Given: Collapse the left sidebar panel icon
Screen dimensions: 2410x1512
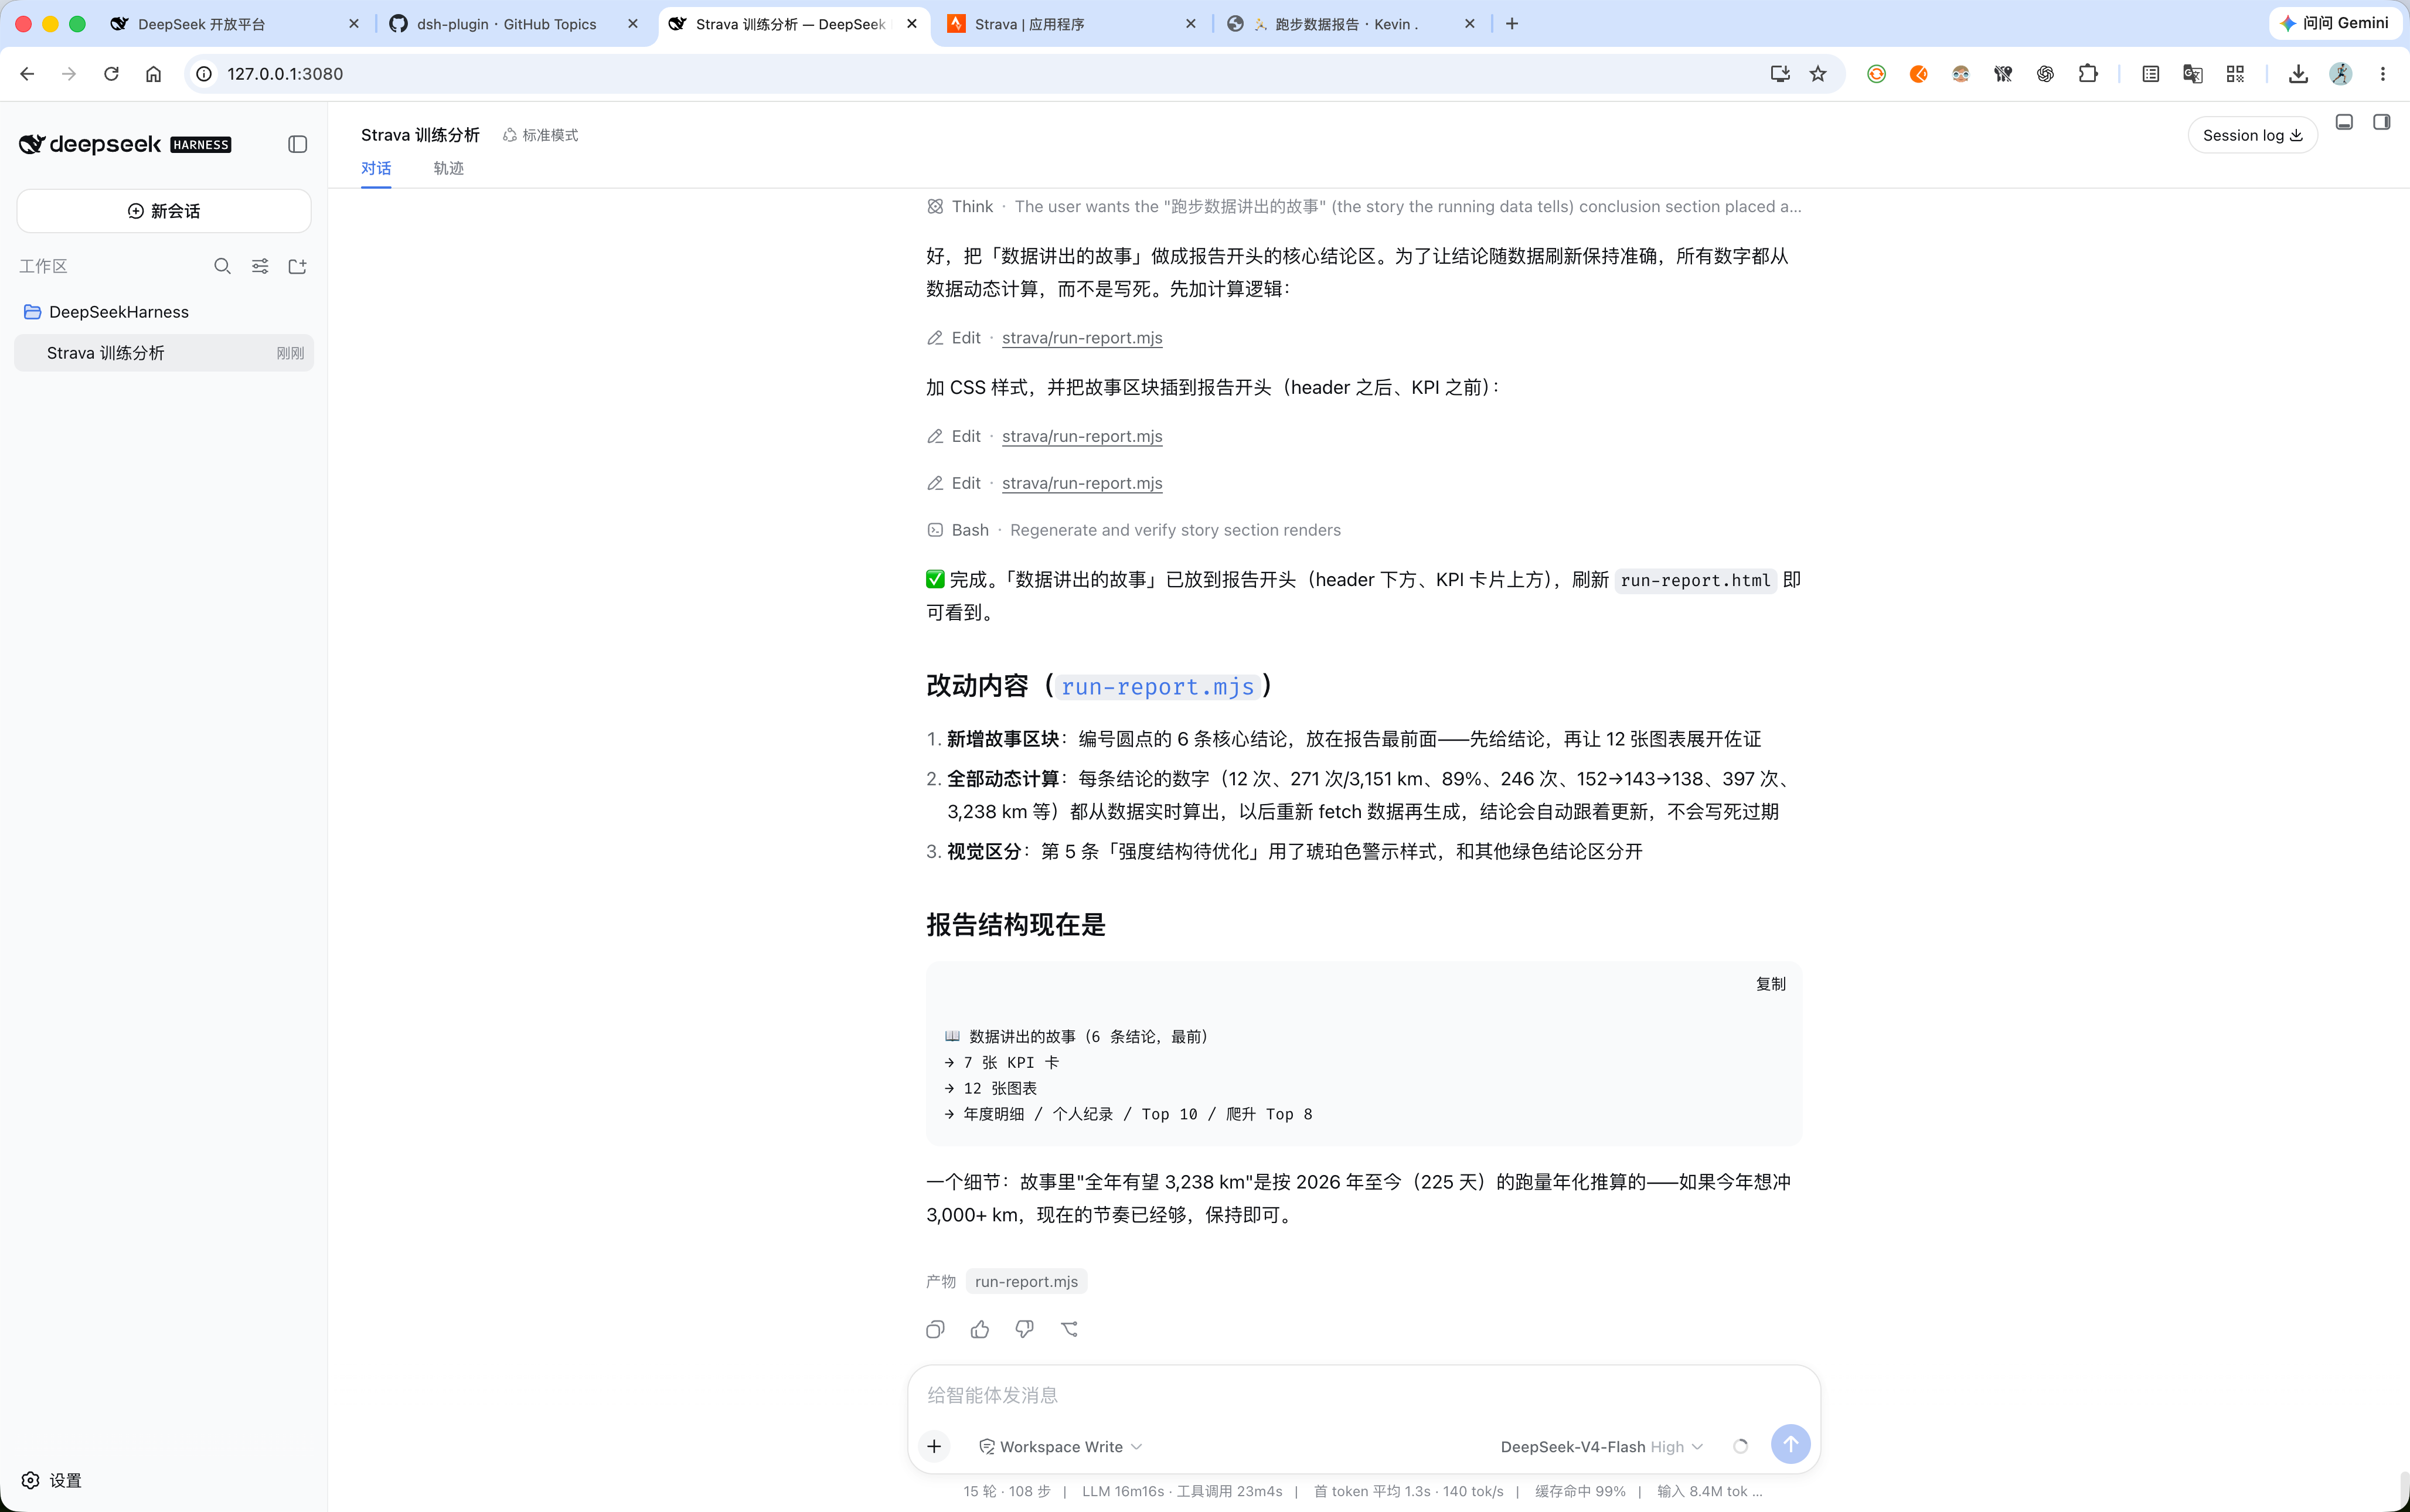Looking at the screenshot, I should [x=297, y=144].
